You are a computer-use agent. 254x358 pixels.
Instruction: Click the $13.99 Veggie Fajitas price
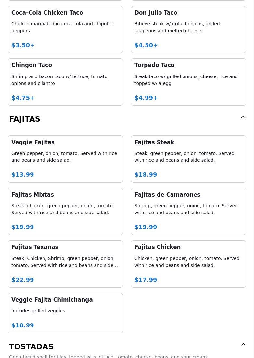pyautogui.click(x=22, y=175)
